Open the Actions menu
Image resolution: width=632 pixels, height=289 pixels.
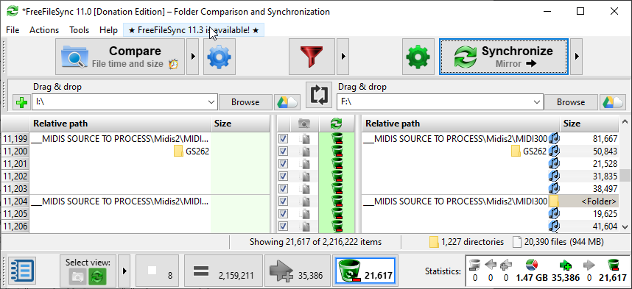(x=44, y=30)
